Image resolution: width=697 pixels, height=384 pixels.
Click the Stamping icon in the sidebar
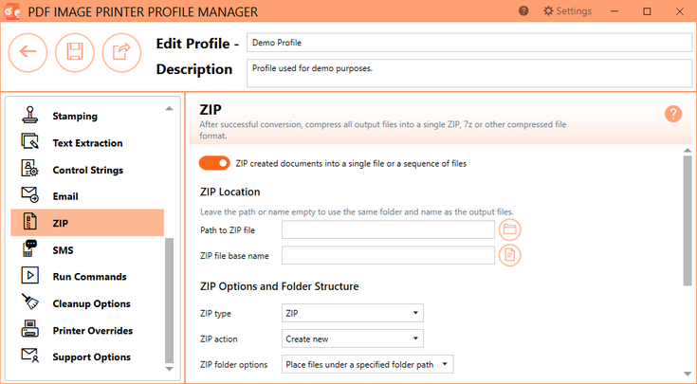(30, 115)
